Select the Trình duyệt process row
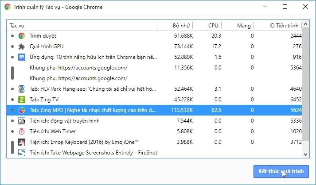 (154, 36)
